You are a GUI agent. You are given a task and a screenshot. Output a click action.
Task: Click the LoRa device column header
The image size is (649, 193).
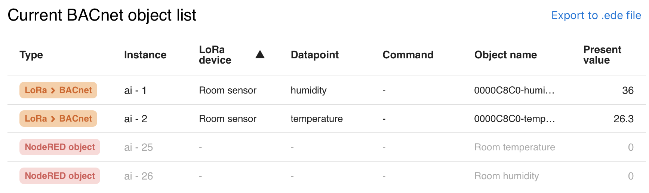(x=215, y=55)
